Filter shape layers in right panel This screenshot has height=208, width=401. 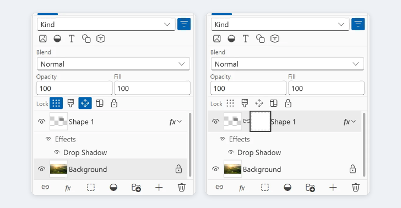[260, 39]
